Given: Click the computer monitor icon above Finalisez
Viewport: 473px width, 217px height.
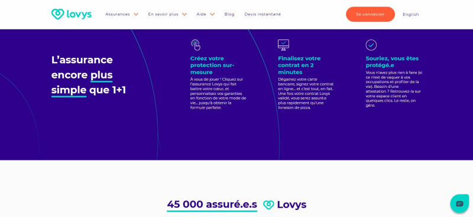Looking at the screenshot, I should (283, 45).
